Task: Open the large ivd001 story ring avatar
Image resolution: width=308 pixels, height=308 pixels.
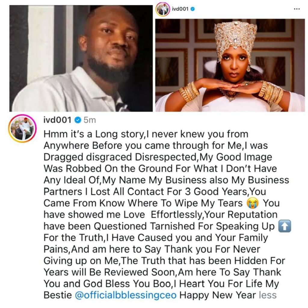Action: point(22,128)
